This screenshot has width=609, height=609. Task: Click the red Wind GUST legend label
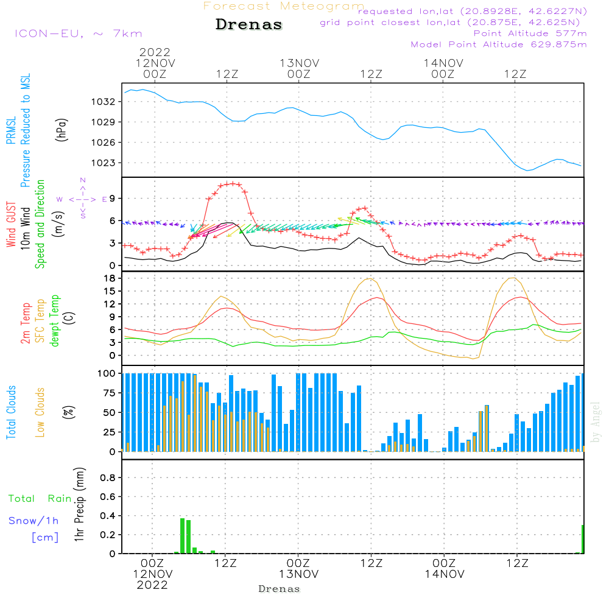coord(11,225)
